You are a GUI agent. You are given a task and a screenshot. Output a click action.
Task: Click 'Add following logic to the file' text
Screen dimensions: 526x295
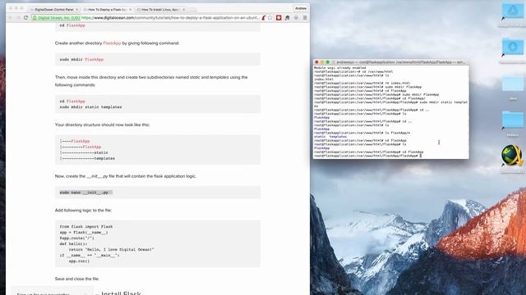pyautogui.click(x=83, y=211)
